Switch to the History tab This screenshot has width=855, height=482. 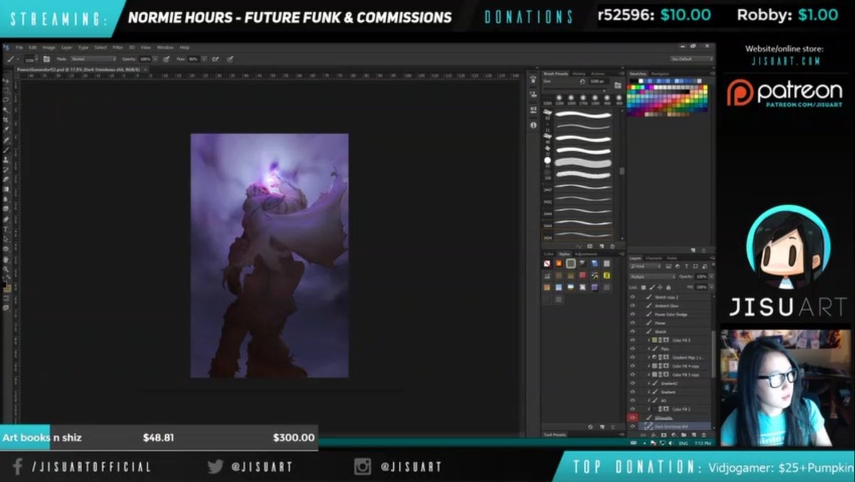tap(579, 73)
